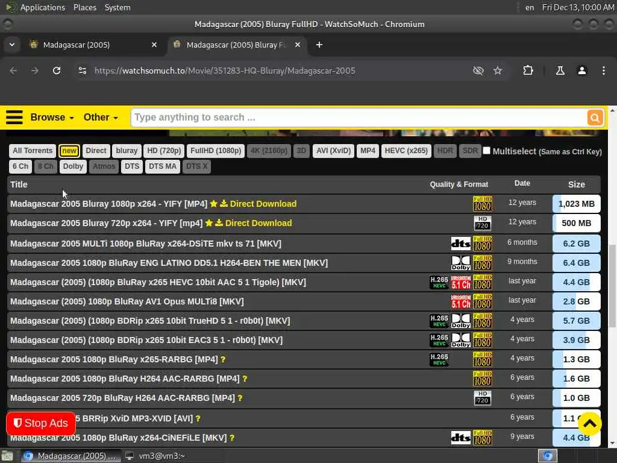Click the Dolby badge on BEN THE MEN row
The image size is (617, 463).
[x=461, y=263]
